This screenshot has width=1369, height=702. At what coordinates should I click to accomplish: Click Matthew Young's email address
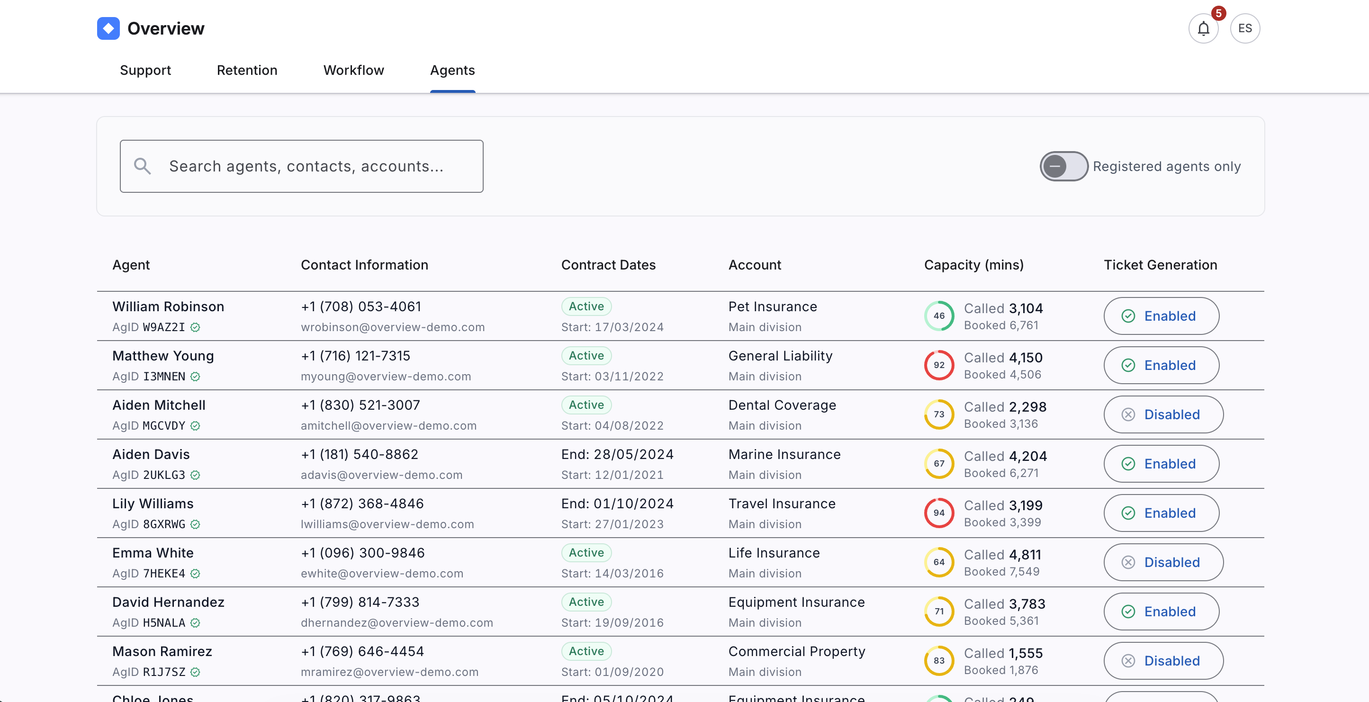point(386,377)
